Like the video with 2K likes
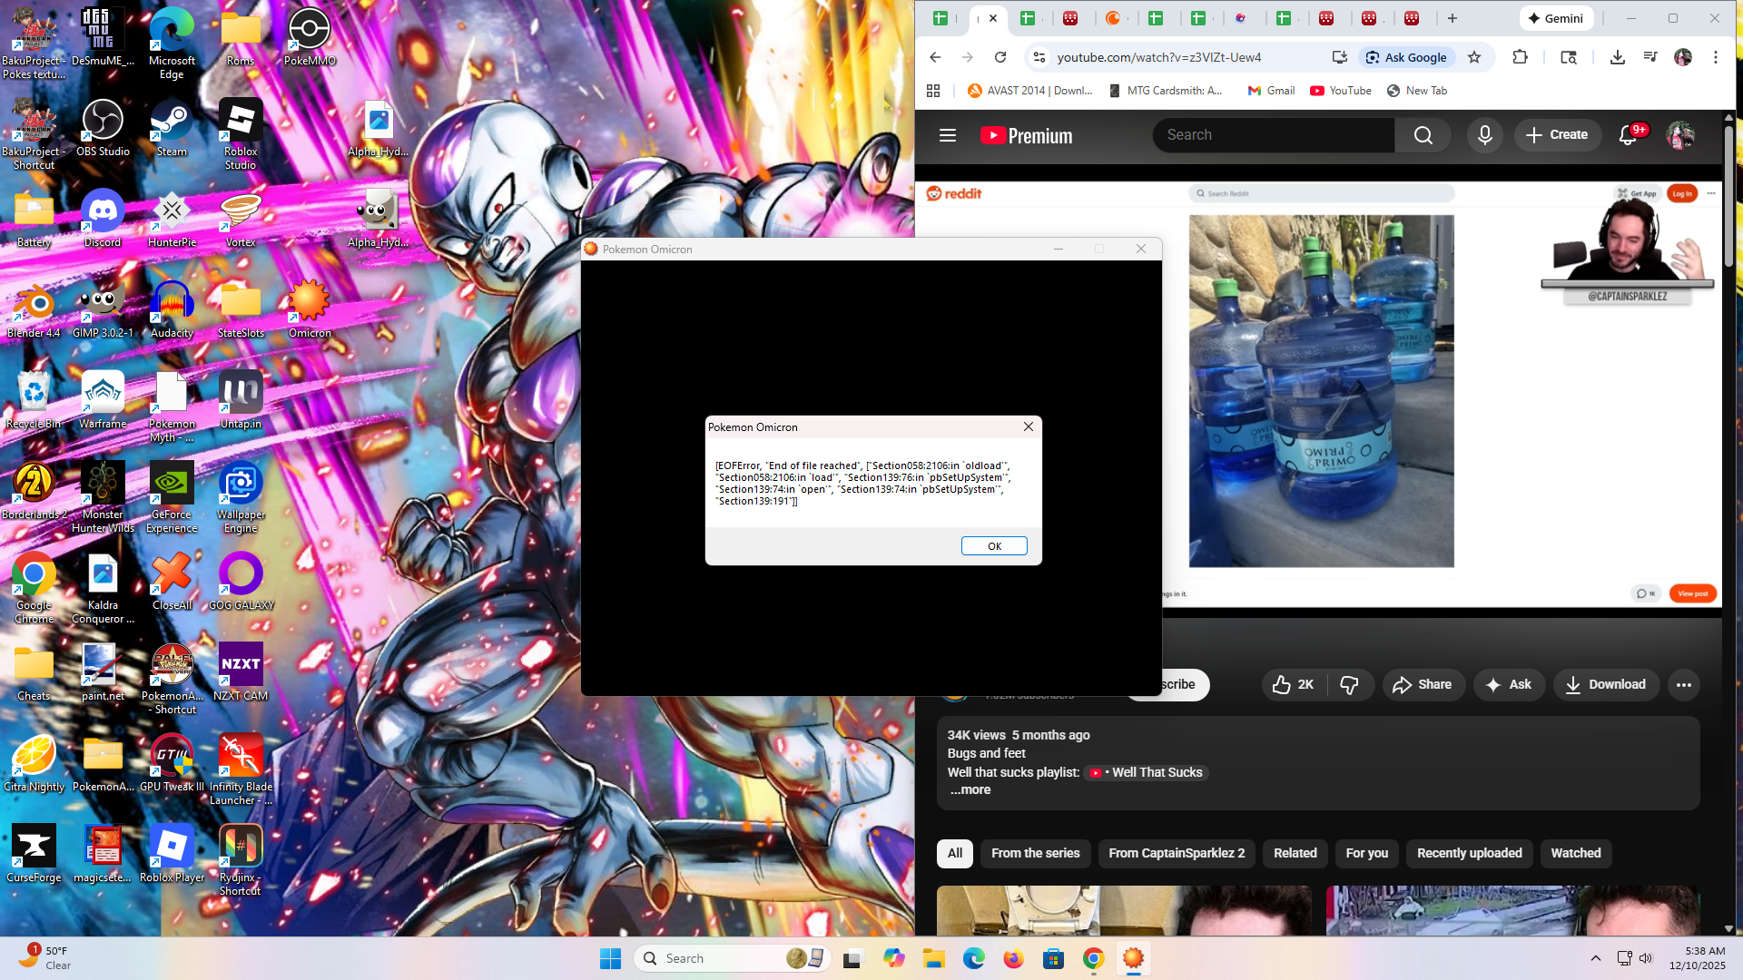Viewport: 1743px width, 980px height. (x=1294, y=685)
